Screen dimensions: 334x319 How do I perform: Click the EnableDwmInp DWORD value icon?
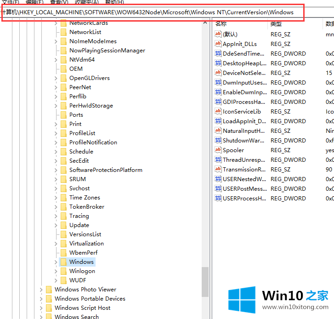(218, 92)
